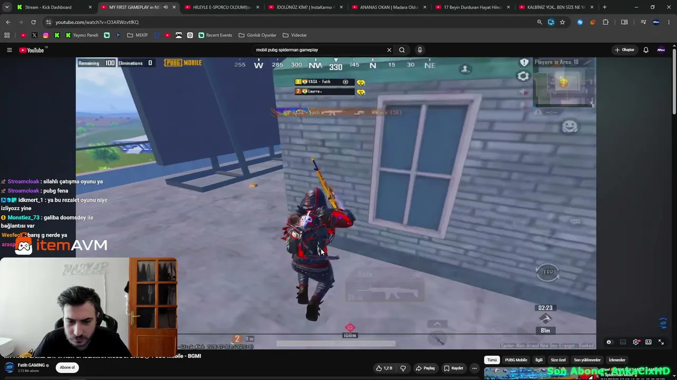The width and height of the screenshot is (677, 380).
Task: Reload the current page
Action: tap(33, 22)
